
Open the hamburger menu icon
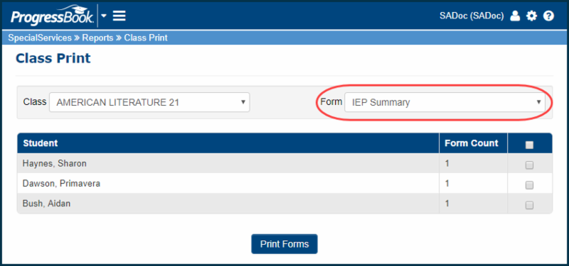(119, 16)
